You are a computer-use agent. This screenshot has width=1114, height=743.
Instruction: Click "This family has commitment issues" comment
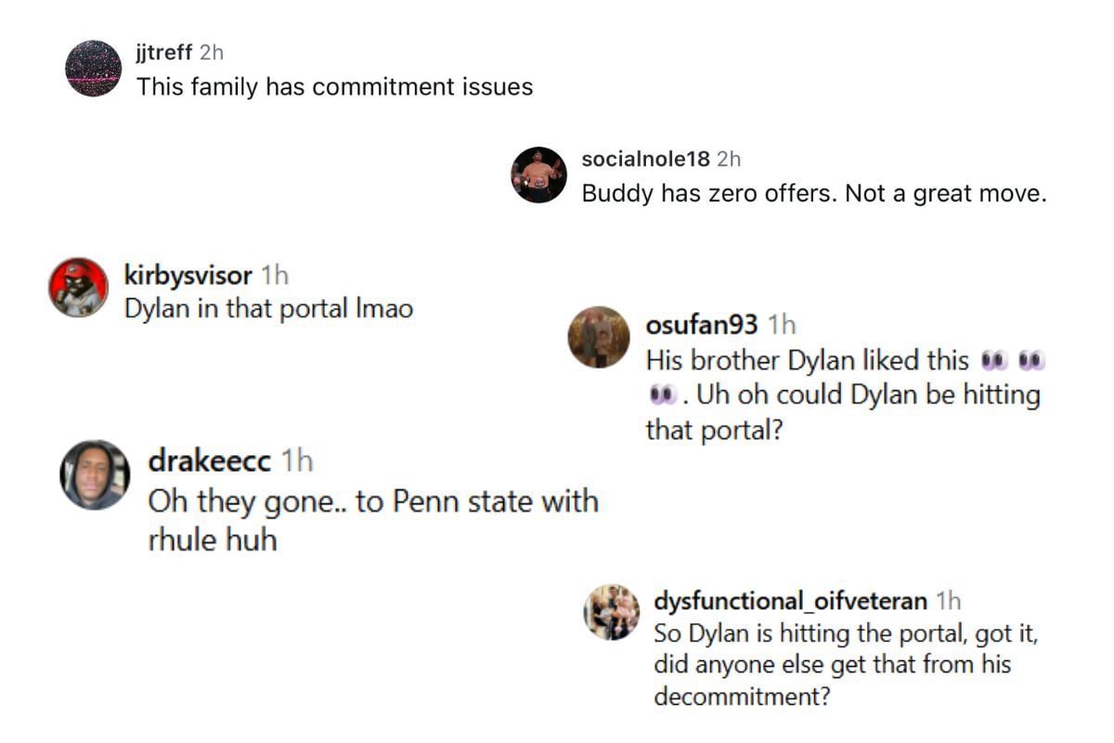[x=335, y=87]
